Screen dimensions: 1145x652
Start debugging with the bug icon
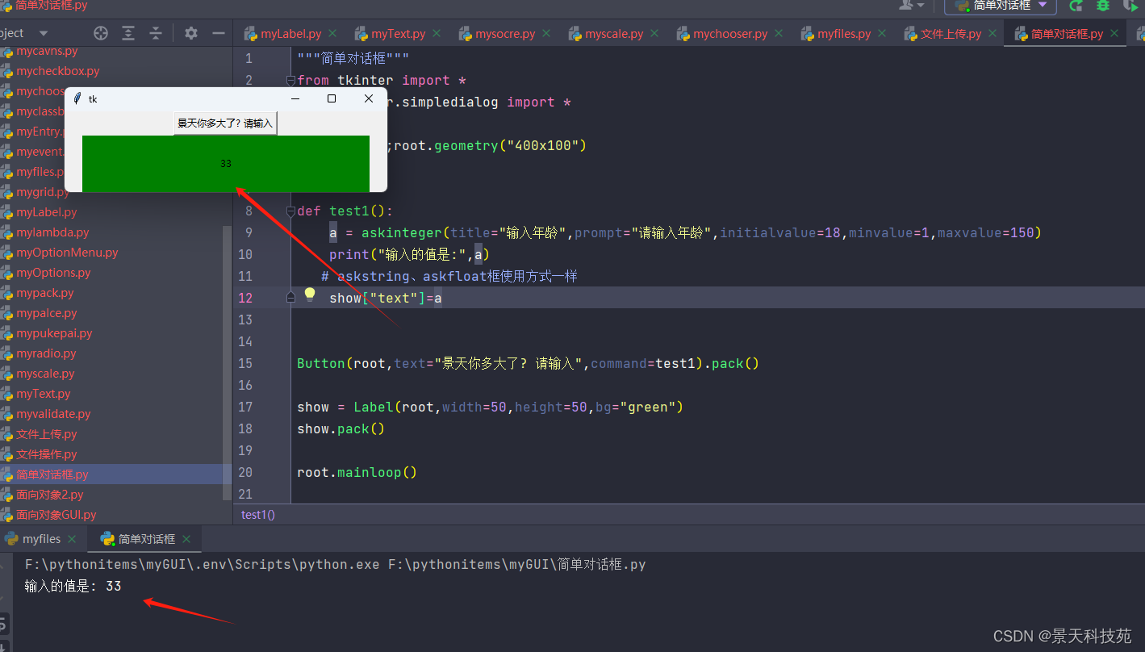[x=1103, y=5]
